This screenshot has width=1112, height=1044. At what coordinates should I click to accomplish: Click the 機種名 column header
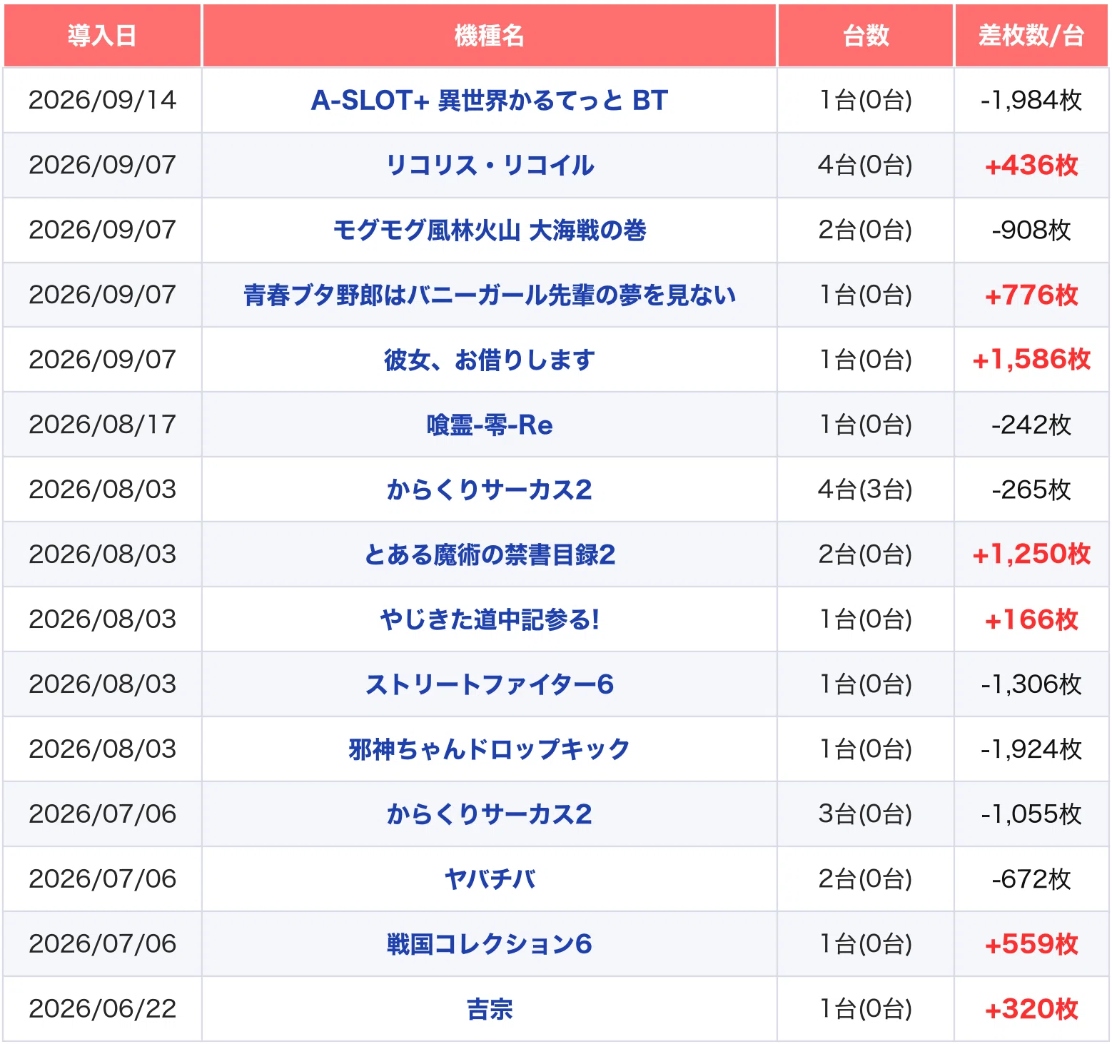pos(490,36)
